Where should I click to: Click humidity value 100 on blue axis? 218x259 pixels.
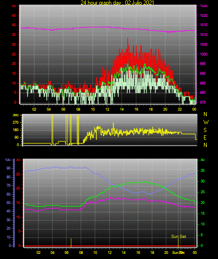pyautogui.click(x=7, y=160)
